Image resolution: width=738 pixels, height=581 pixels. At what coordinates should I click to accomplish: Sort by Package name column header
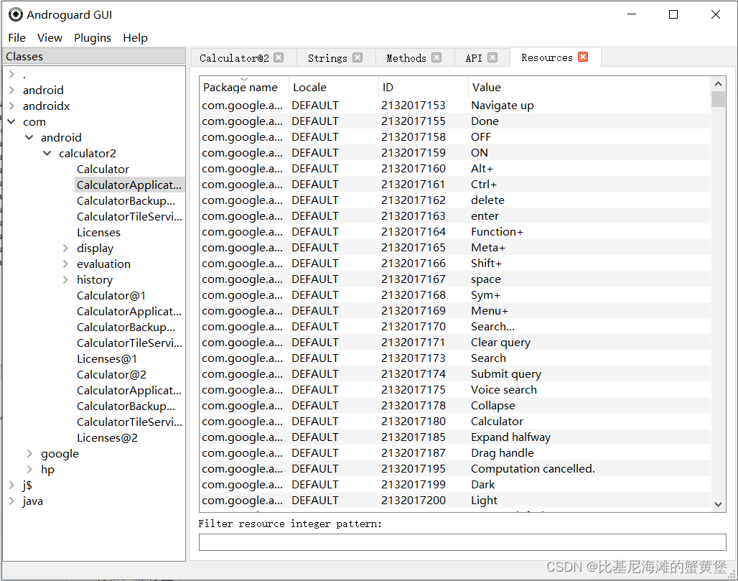[x=244, y=87]
